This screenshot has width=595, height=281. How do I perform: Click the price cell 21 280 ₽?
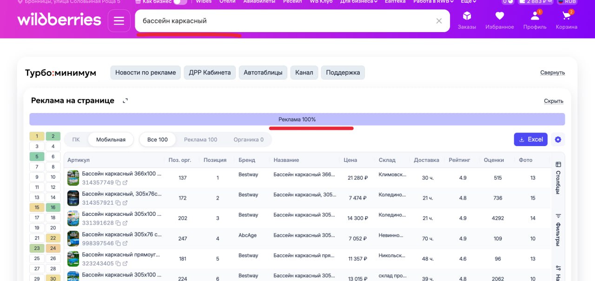[358, 178]
